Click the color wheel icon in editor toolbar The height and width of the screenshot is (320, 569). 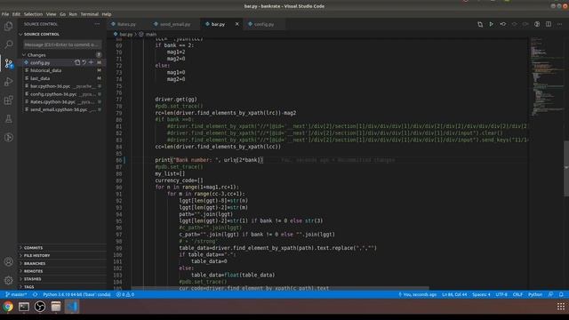tap(537, 24)
